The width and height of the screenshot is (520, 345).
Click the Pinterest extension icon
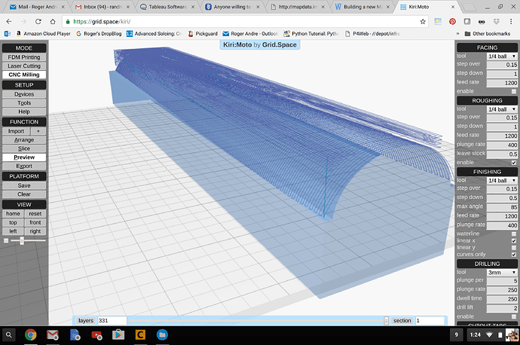coord(452,22)
